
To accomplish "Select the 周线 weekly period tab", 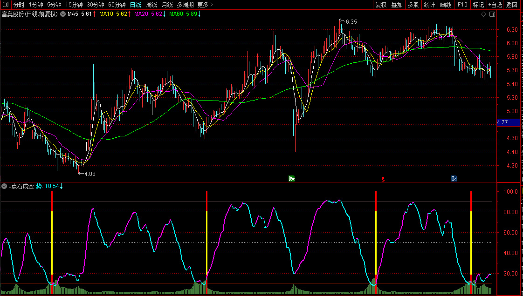I will point(151,5).
